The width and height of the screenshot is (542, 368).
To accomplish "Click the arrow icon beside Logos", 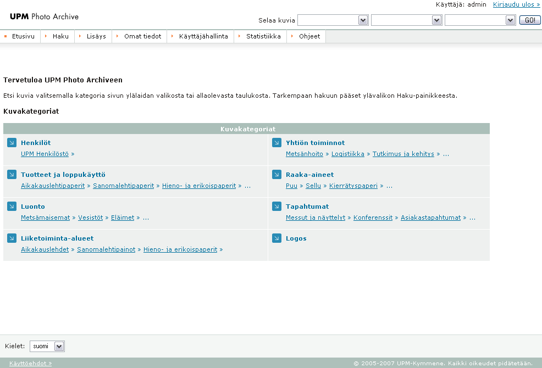I will point(276,238).
